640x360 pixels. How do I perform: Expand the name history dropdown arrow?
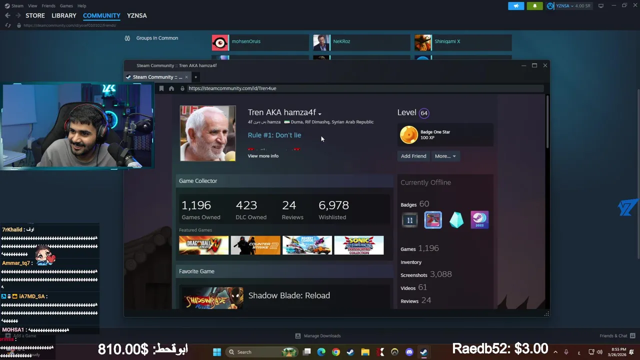[x=319, y=114]
